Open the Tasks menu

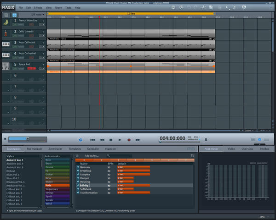click(x=68, y=8)
